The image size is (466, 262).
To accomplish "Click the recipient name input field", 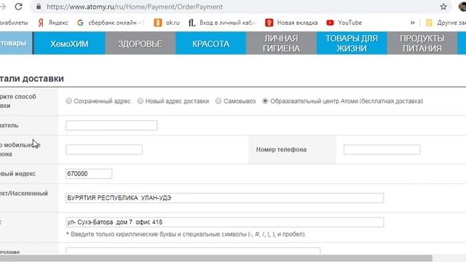I will tap(111, 125).
